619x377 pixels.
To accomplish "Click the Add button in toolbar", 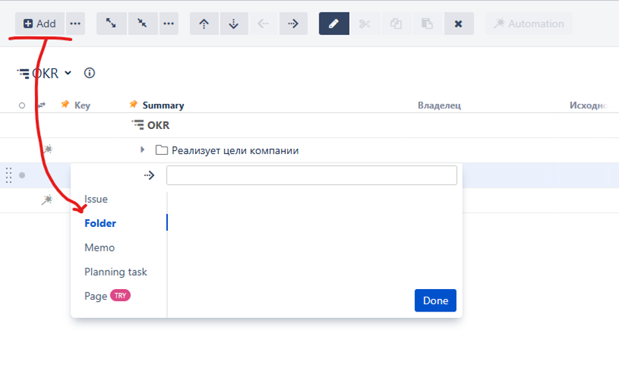I will click(x=40, y=24).
